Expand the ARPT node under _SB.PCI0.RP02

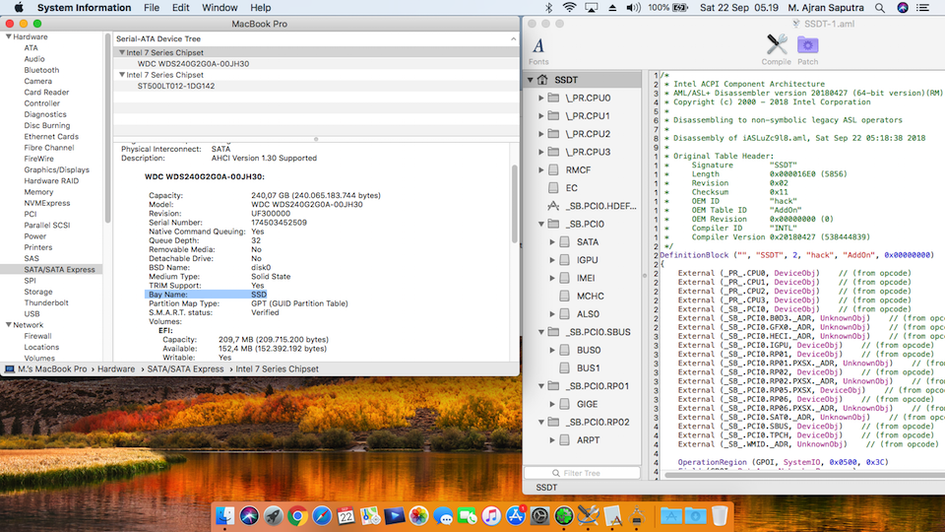coord(552,440)
